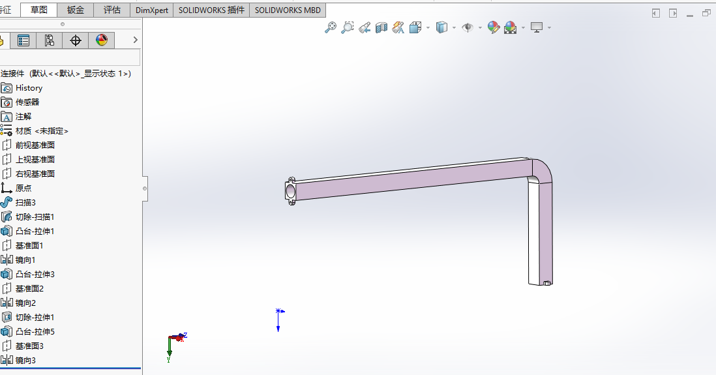This screenshot has width=716, height=375.
Task: Click the feature tree filter field
Action: (x=70, y=57)
